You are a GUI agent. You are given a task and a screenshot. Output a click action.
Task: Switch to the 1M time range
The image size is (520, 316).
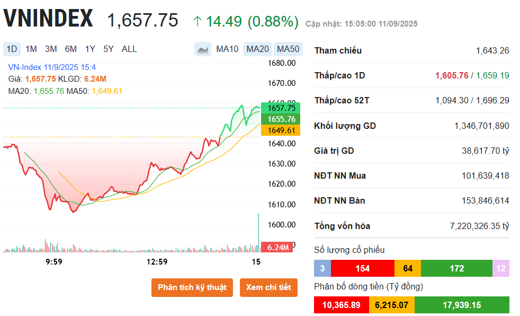click(x=31, y=49)
